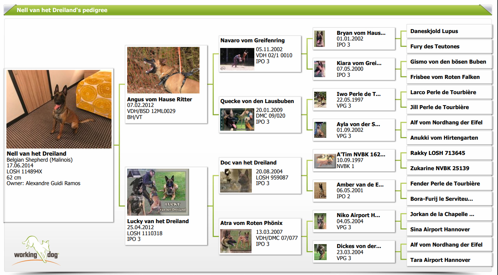Go to Doc van het Dreiland
Image resolution: width=498 pixels, height=275 pixels.
(x=248, y=163)
